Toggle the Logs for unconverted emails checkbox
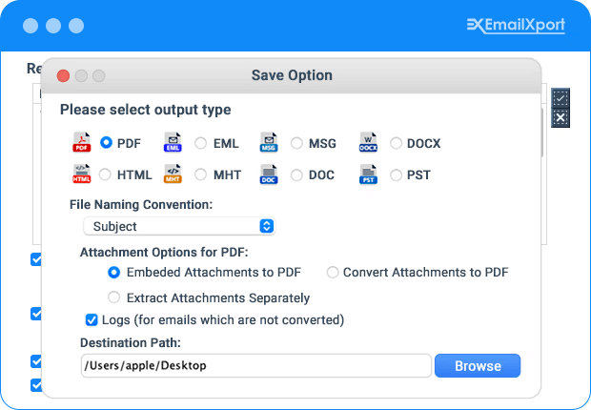Viewport: 591px width, 410px height. (x=92, y=319)
